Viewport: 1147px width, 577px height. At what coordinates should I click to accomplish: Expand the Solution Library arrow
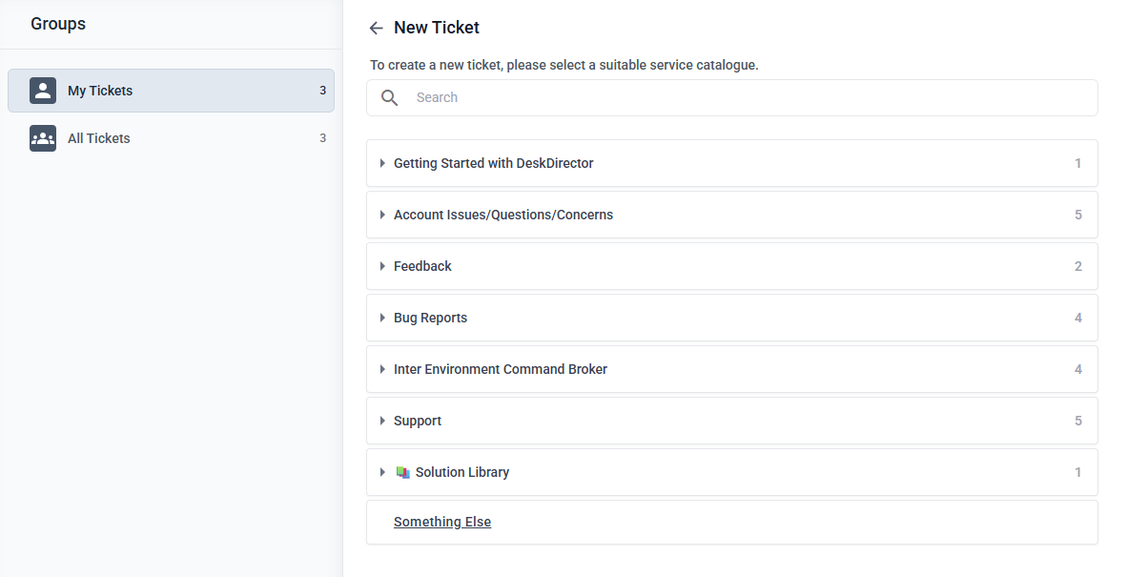coord(382,472)
